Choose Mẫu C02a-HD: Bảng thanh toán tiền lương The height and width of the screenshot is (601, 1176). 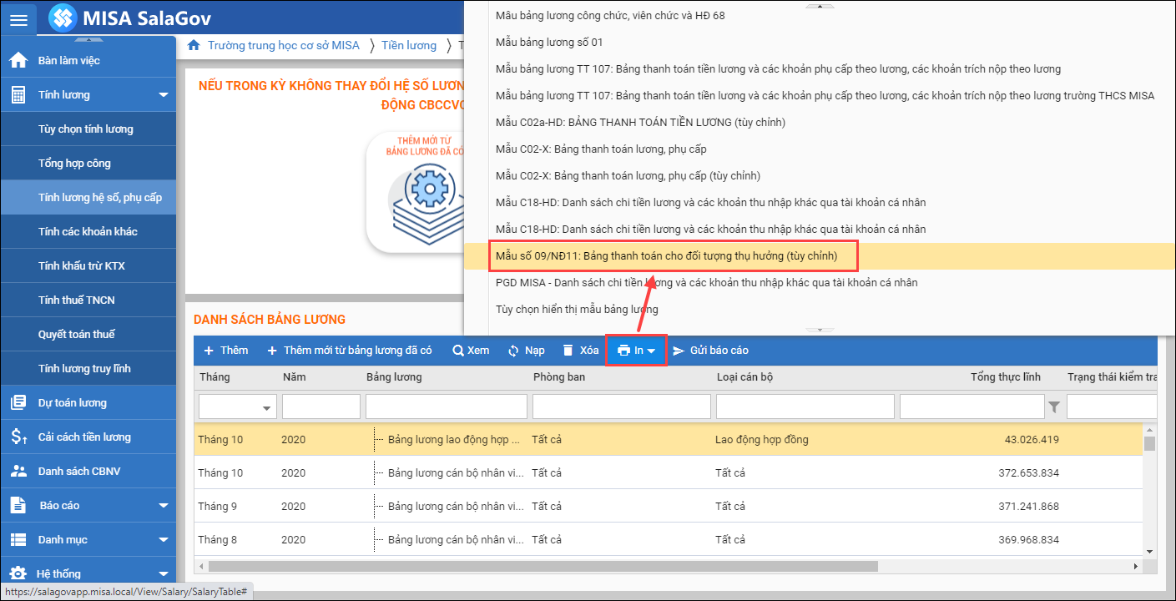coord(640,122)
